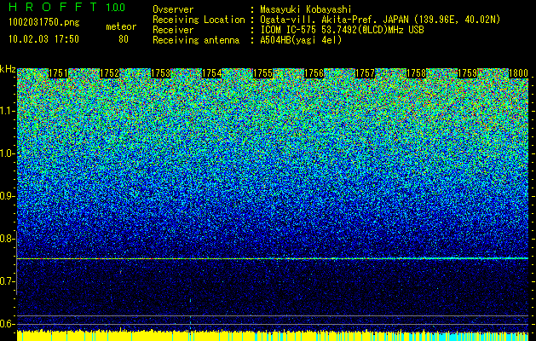Click the date stamp 10.02.03 17:50
Viewport: 536px width, 341px height.
click(x=43, y=39)
